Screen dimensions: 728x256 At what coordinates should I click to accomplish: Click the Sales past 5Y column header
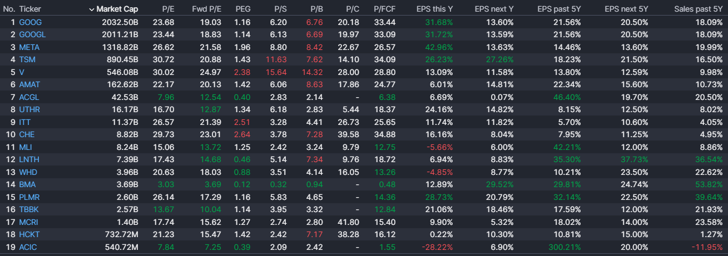point(698,9)
